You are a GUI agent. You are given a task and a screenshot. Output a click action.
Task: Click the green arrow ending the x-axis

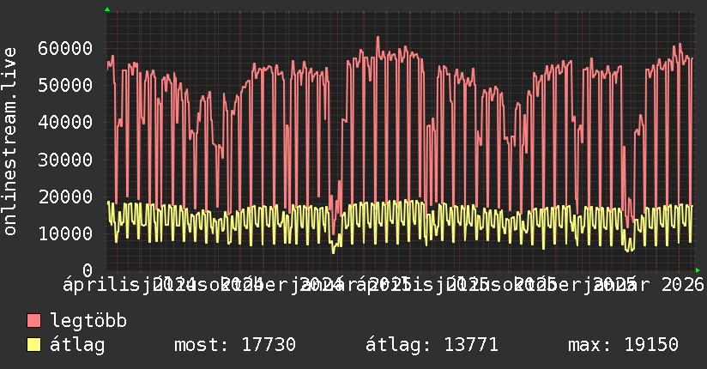coord(698,270)
